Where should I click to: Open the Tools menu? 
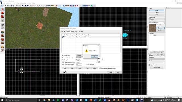18,3
